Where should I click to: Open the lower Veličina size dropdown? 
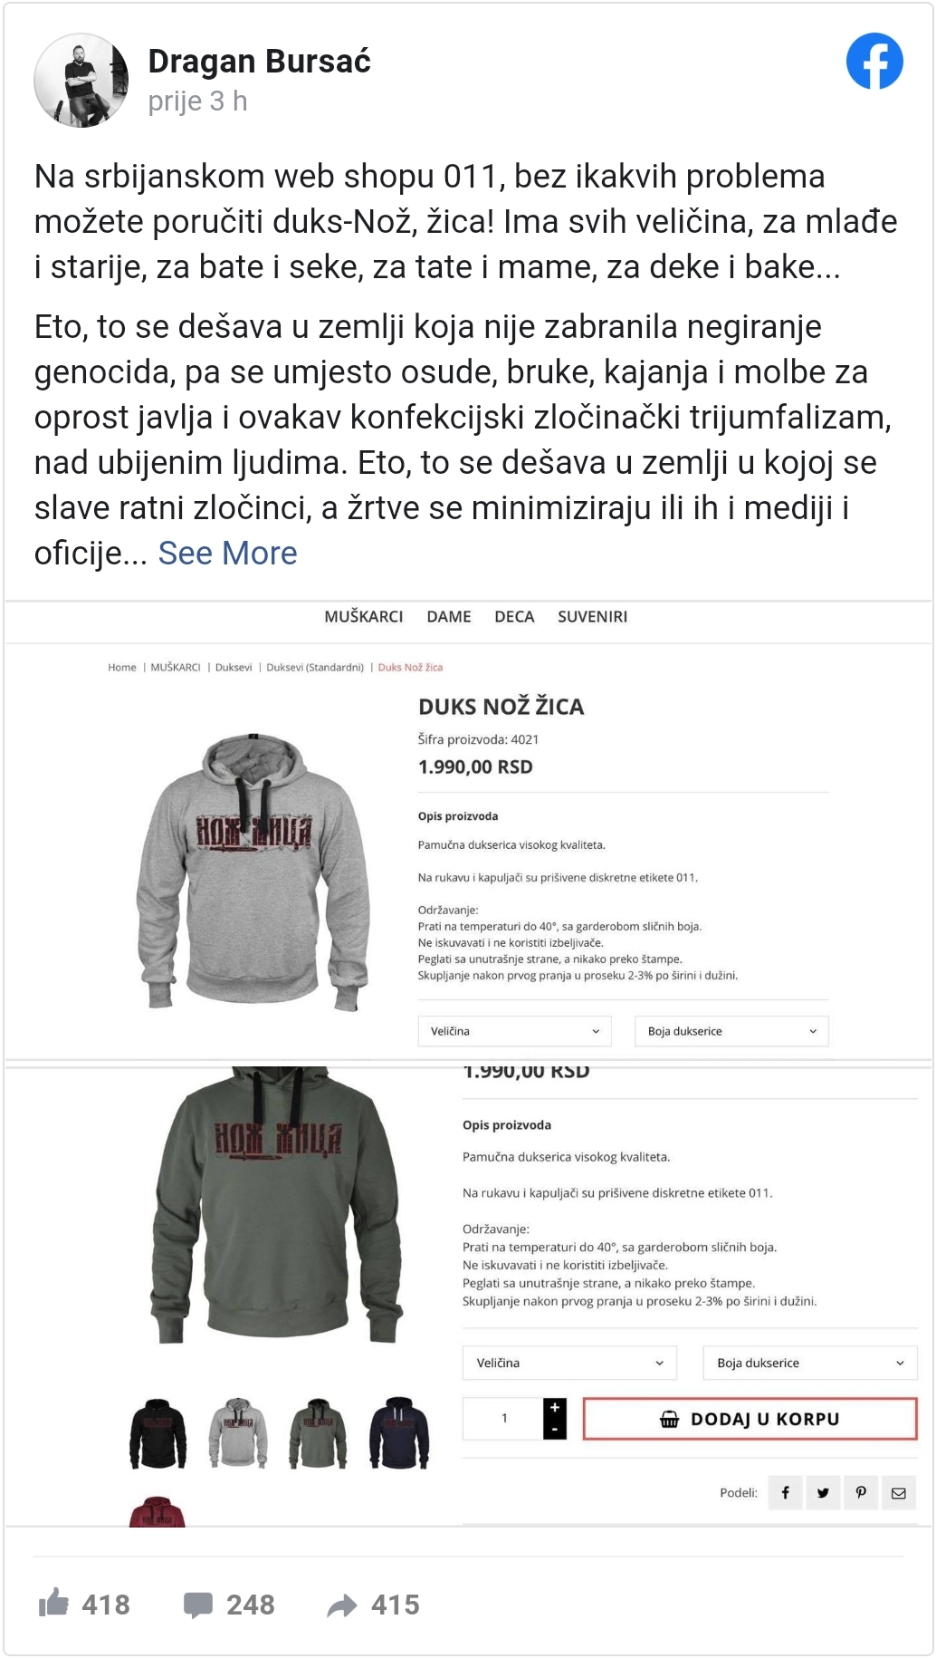569,1363
